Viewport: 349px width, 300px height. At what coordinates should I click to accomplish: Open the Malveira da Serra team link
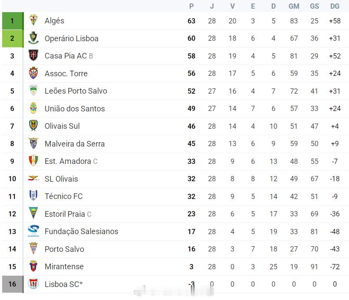75,144
